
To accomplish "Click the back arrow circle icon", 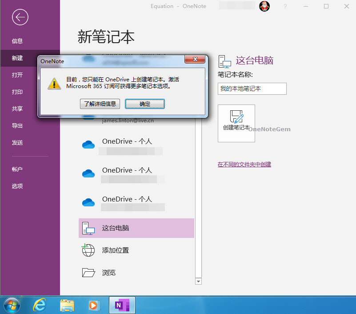I will tap(20, 17).
